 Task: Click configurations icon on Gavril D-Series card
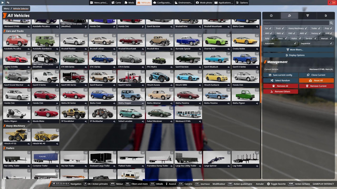[257, 67]
